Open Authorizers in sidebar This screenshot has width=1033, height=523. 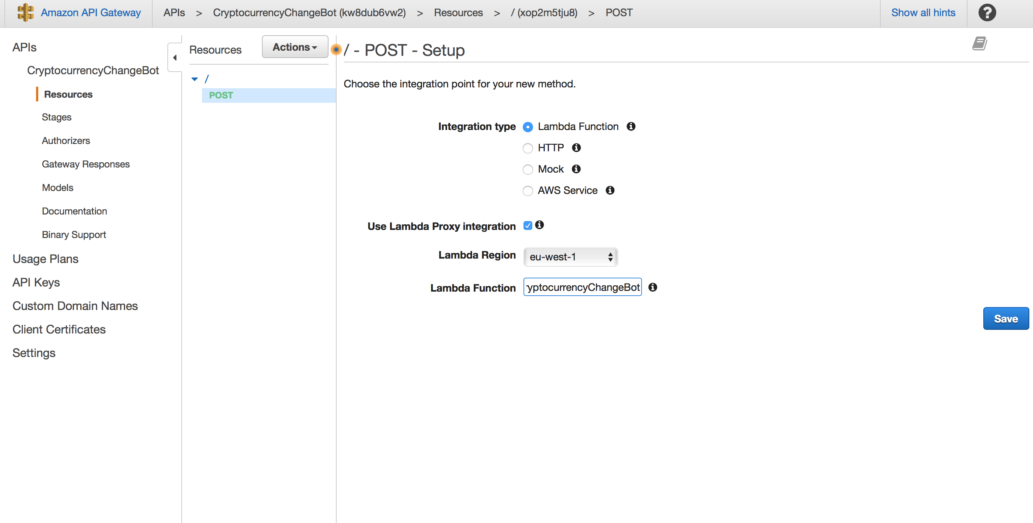point(66,141)
